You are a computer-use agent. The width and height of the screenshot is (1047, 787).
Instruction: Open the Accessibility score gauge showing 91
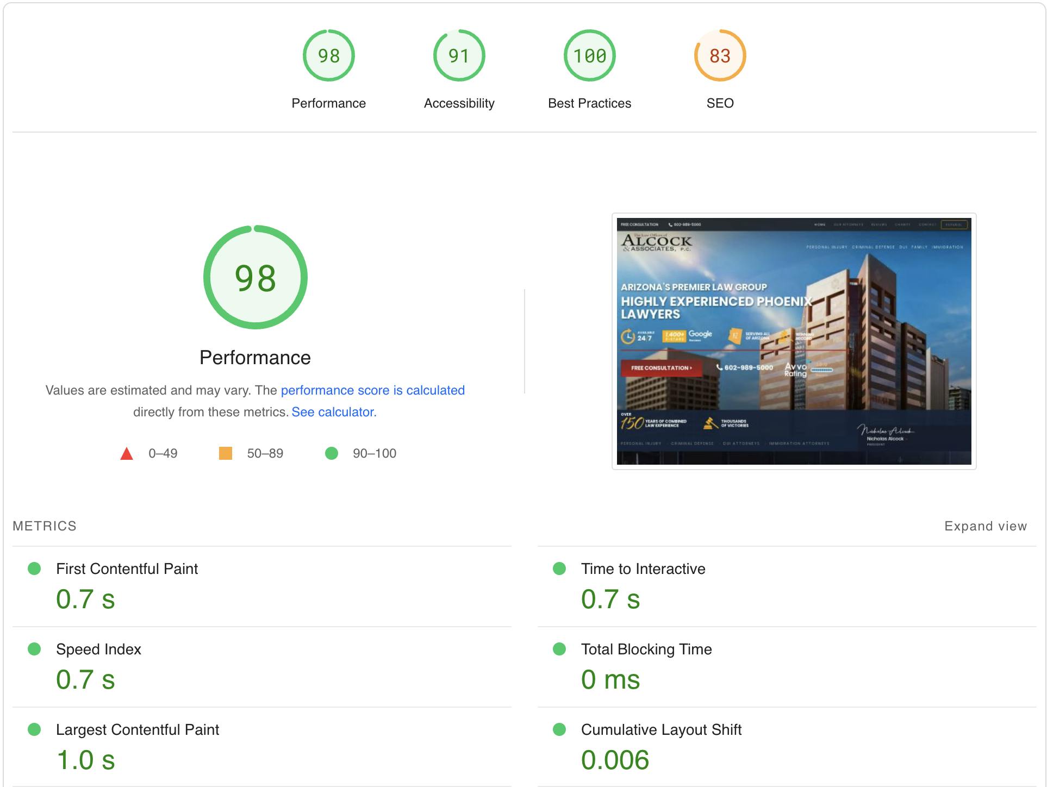[x=459, y=55]
